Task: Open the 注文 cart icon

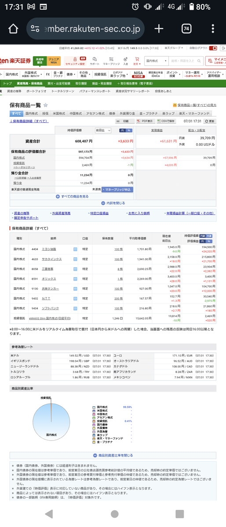Action: [x=137, y=61]
